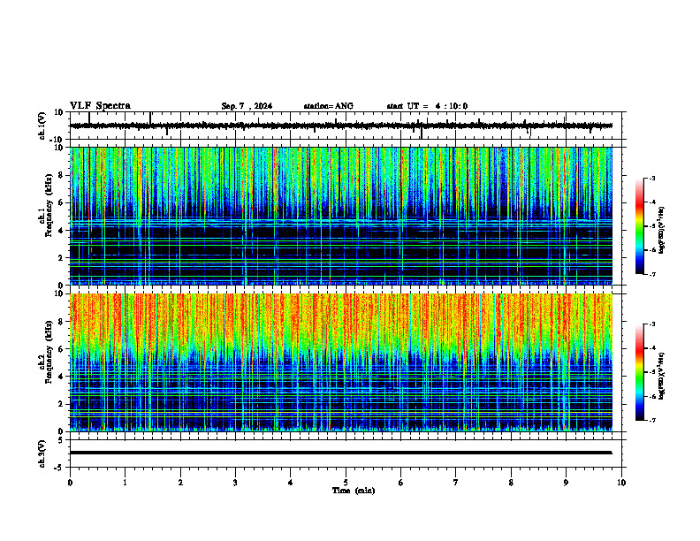The width and height of the screenshot is (700, 541).
Task: Click the "ch.1(V)" axis label
Action: [x=42, y=126]
